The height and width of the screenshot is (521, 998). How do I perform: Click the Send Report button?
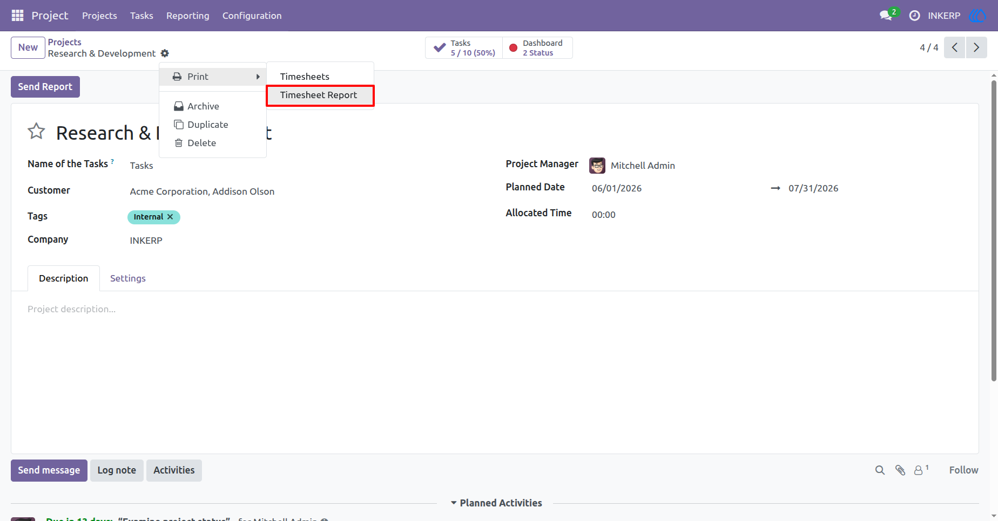(x=45, y=87)
